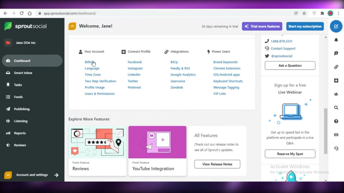Select the Smart Inbox icon in sidebar

click(8, 73)
